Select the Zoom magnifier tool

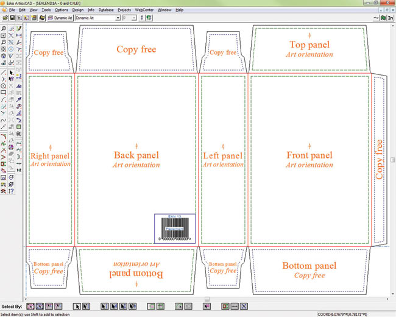point(4,29)
